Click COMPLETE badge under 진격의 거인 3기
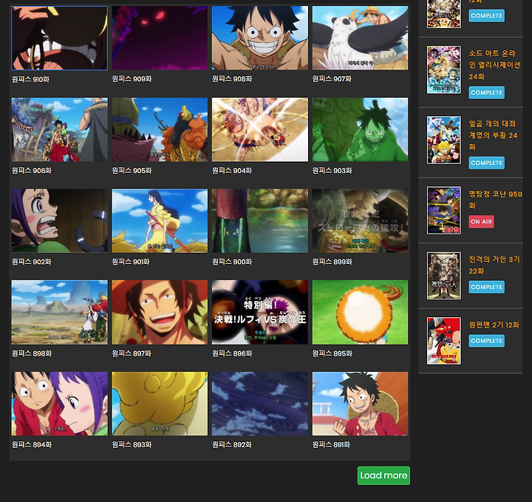This screenshot has width=532, height=502. pos(486,287)
